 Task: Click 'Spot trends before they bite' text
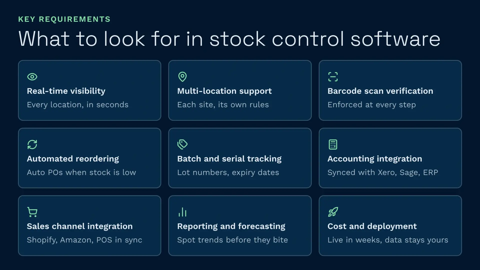pyautogui.click(x=232, y=240)
